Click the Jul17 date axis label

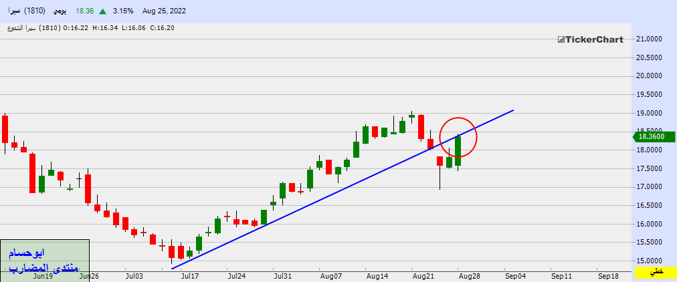click(190, 275)
